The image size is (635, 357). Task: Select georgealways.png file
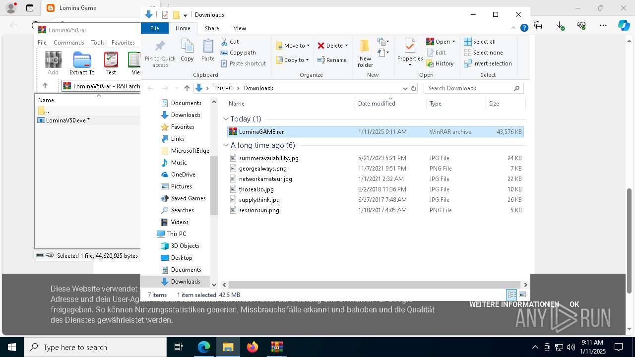click(375, 169)
